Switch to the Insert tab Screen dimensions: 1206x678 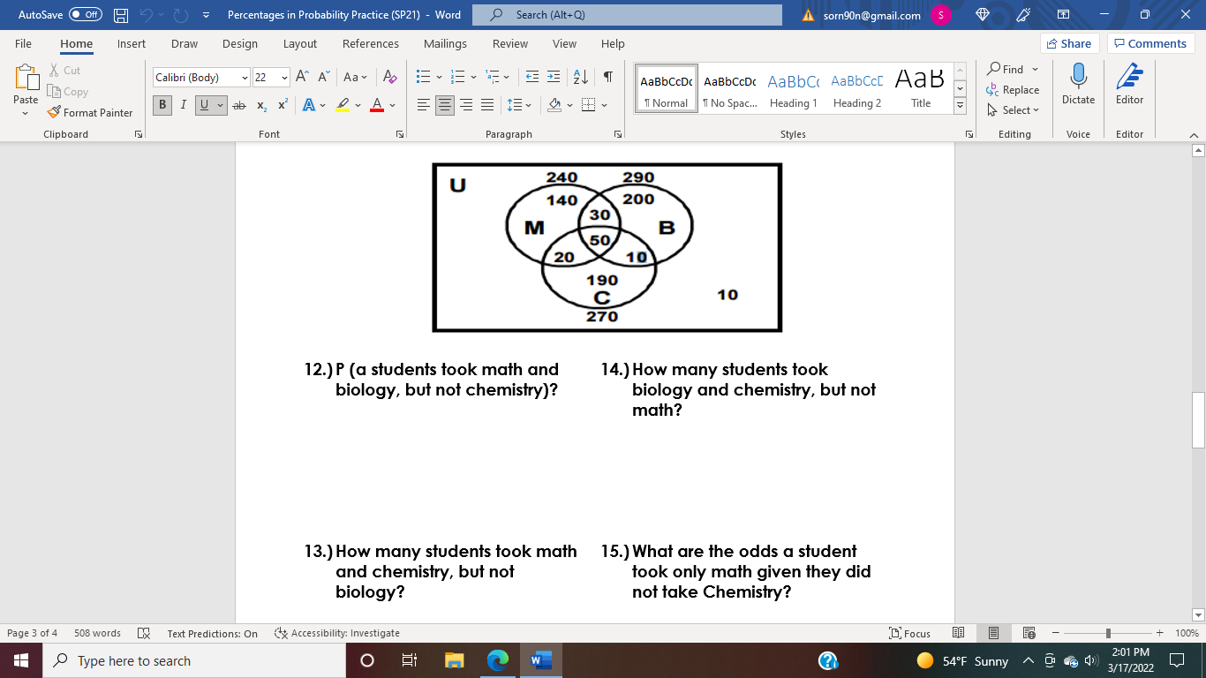132,43
